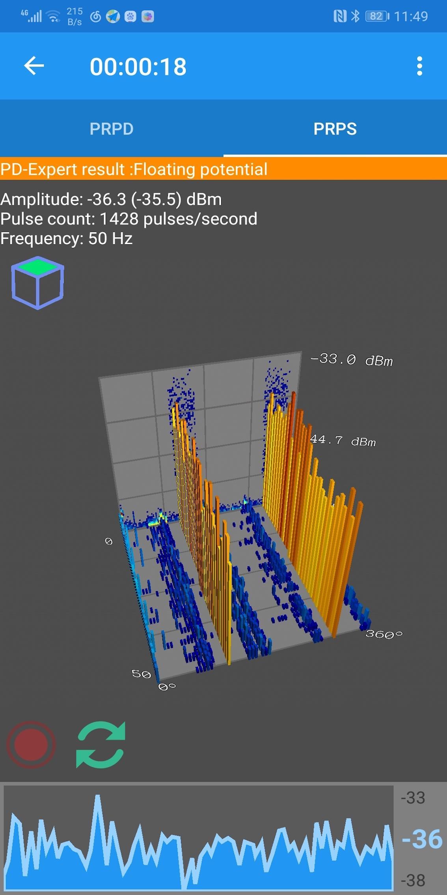Tap the swirl notification icon
Screen dimensions: 447x895
[x=96, y=17]
